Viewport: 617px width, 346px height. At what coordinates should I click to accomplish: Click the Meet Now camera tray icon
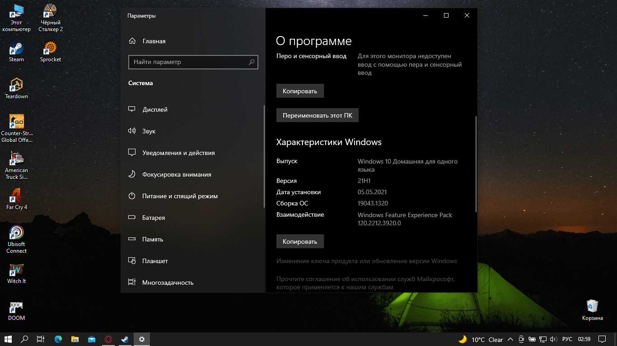[522, 339]
